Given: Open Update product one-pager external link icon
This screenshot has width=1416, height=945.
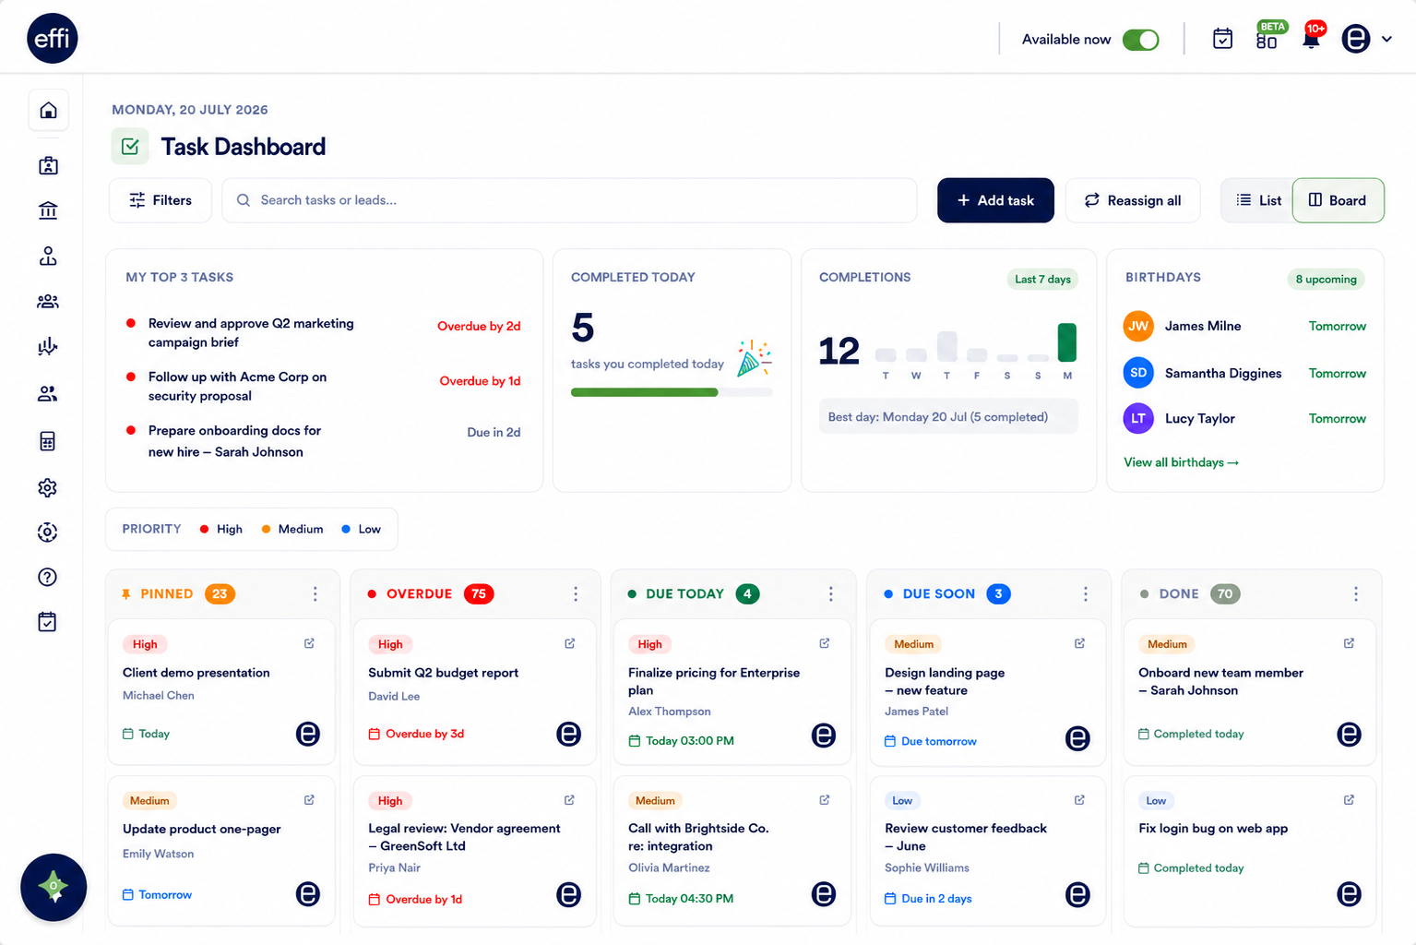Looking at the screenshot, I should [x=309, y=800].
